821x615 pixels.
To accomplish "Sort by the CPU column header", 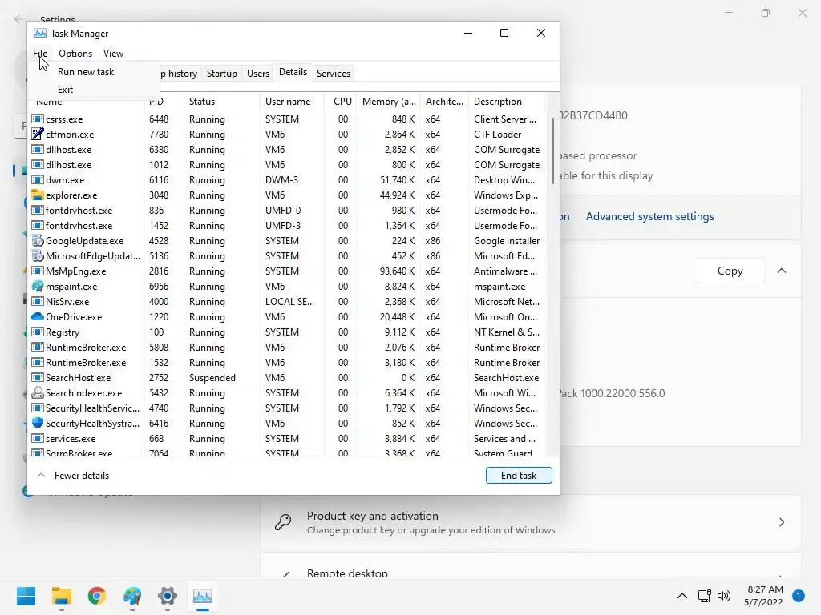I will pos(342,102).
